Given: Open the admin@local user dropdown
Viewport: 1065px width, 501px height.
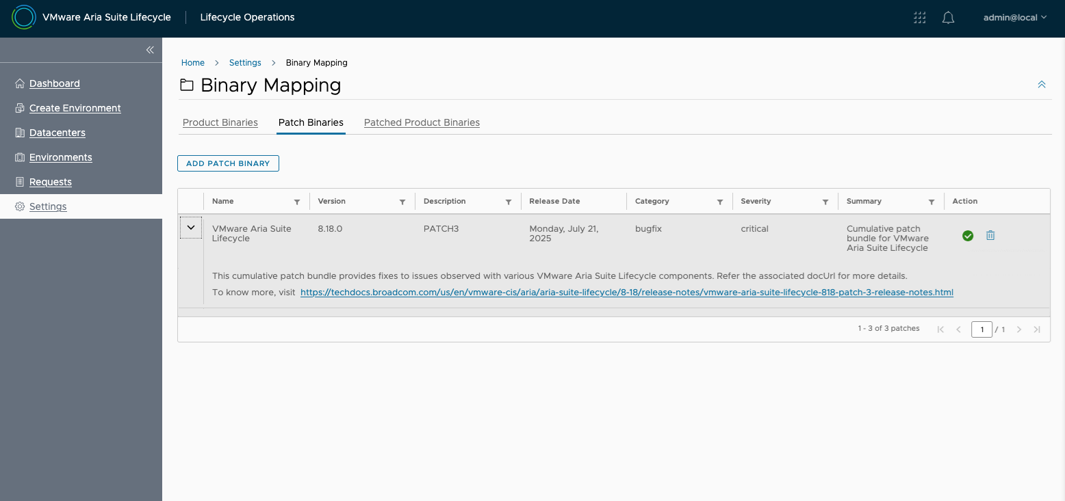Looking at the screenshot, I should pos(1014,18).
